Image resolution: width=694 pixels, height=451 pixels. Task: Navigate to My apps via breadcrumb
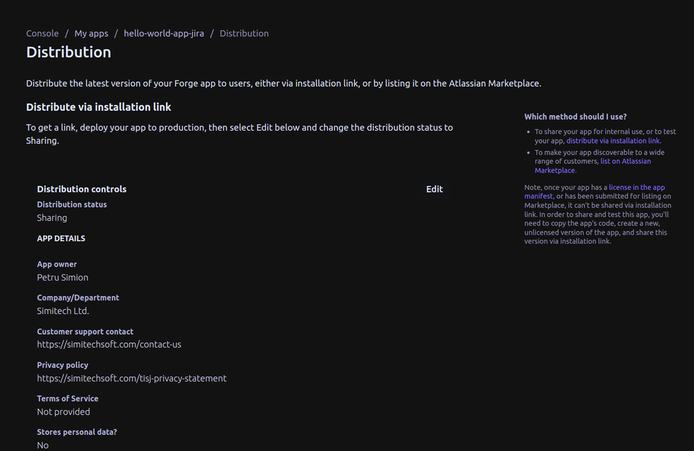[x=91, y=33]
